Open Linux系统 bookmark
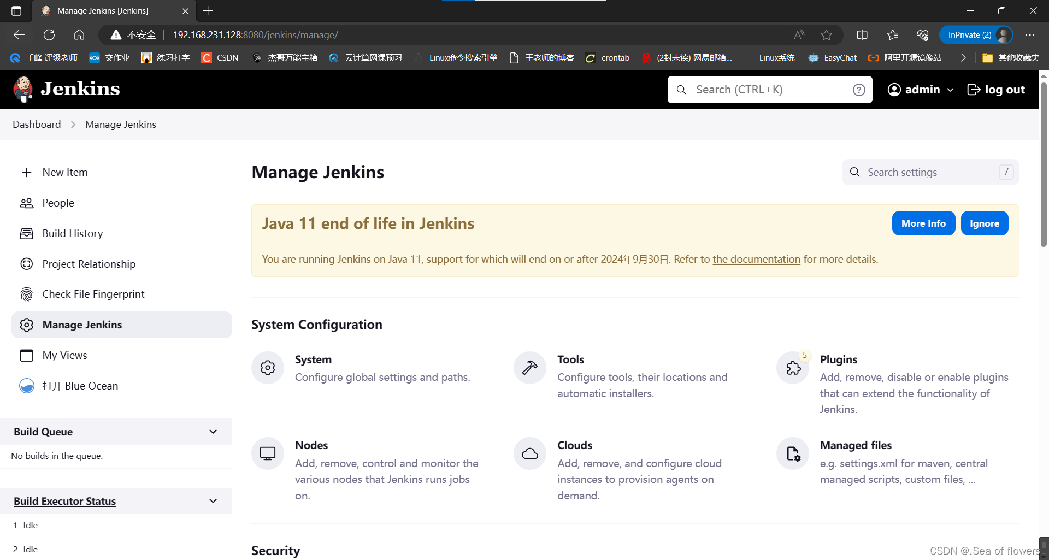This screenshot has height=560, width=1049. click(776, 57)
